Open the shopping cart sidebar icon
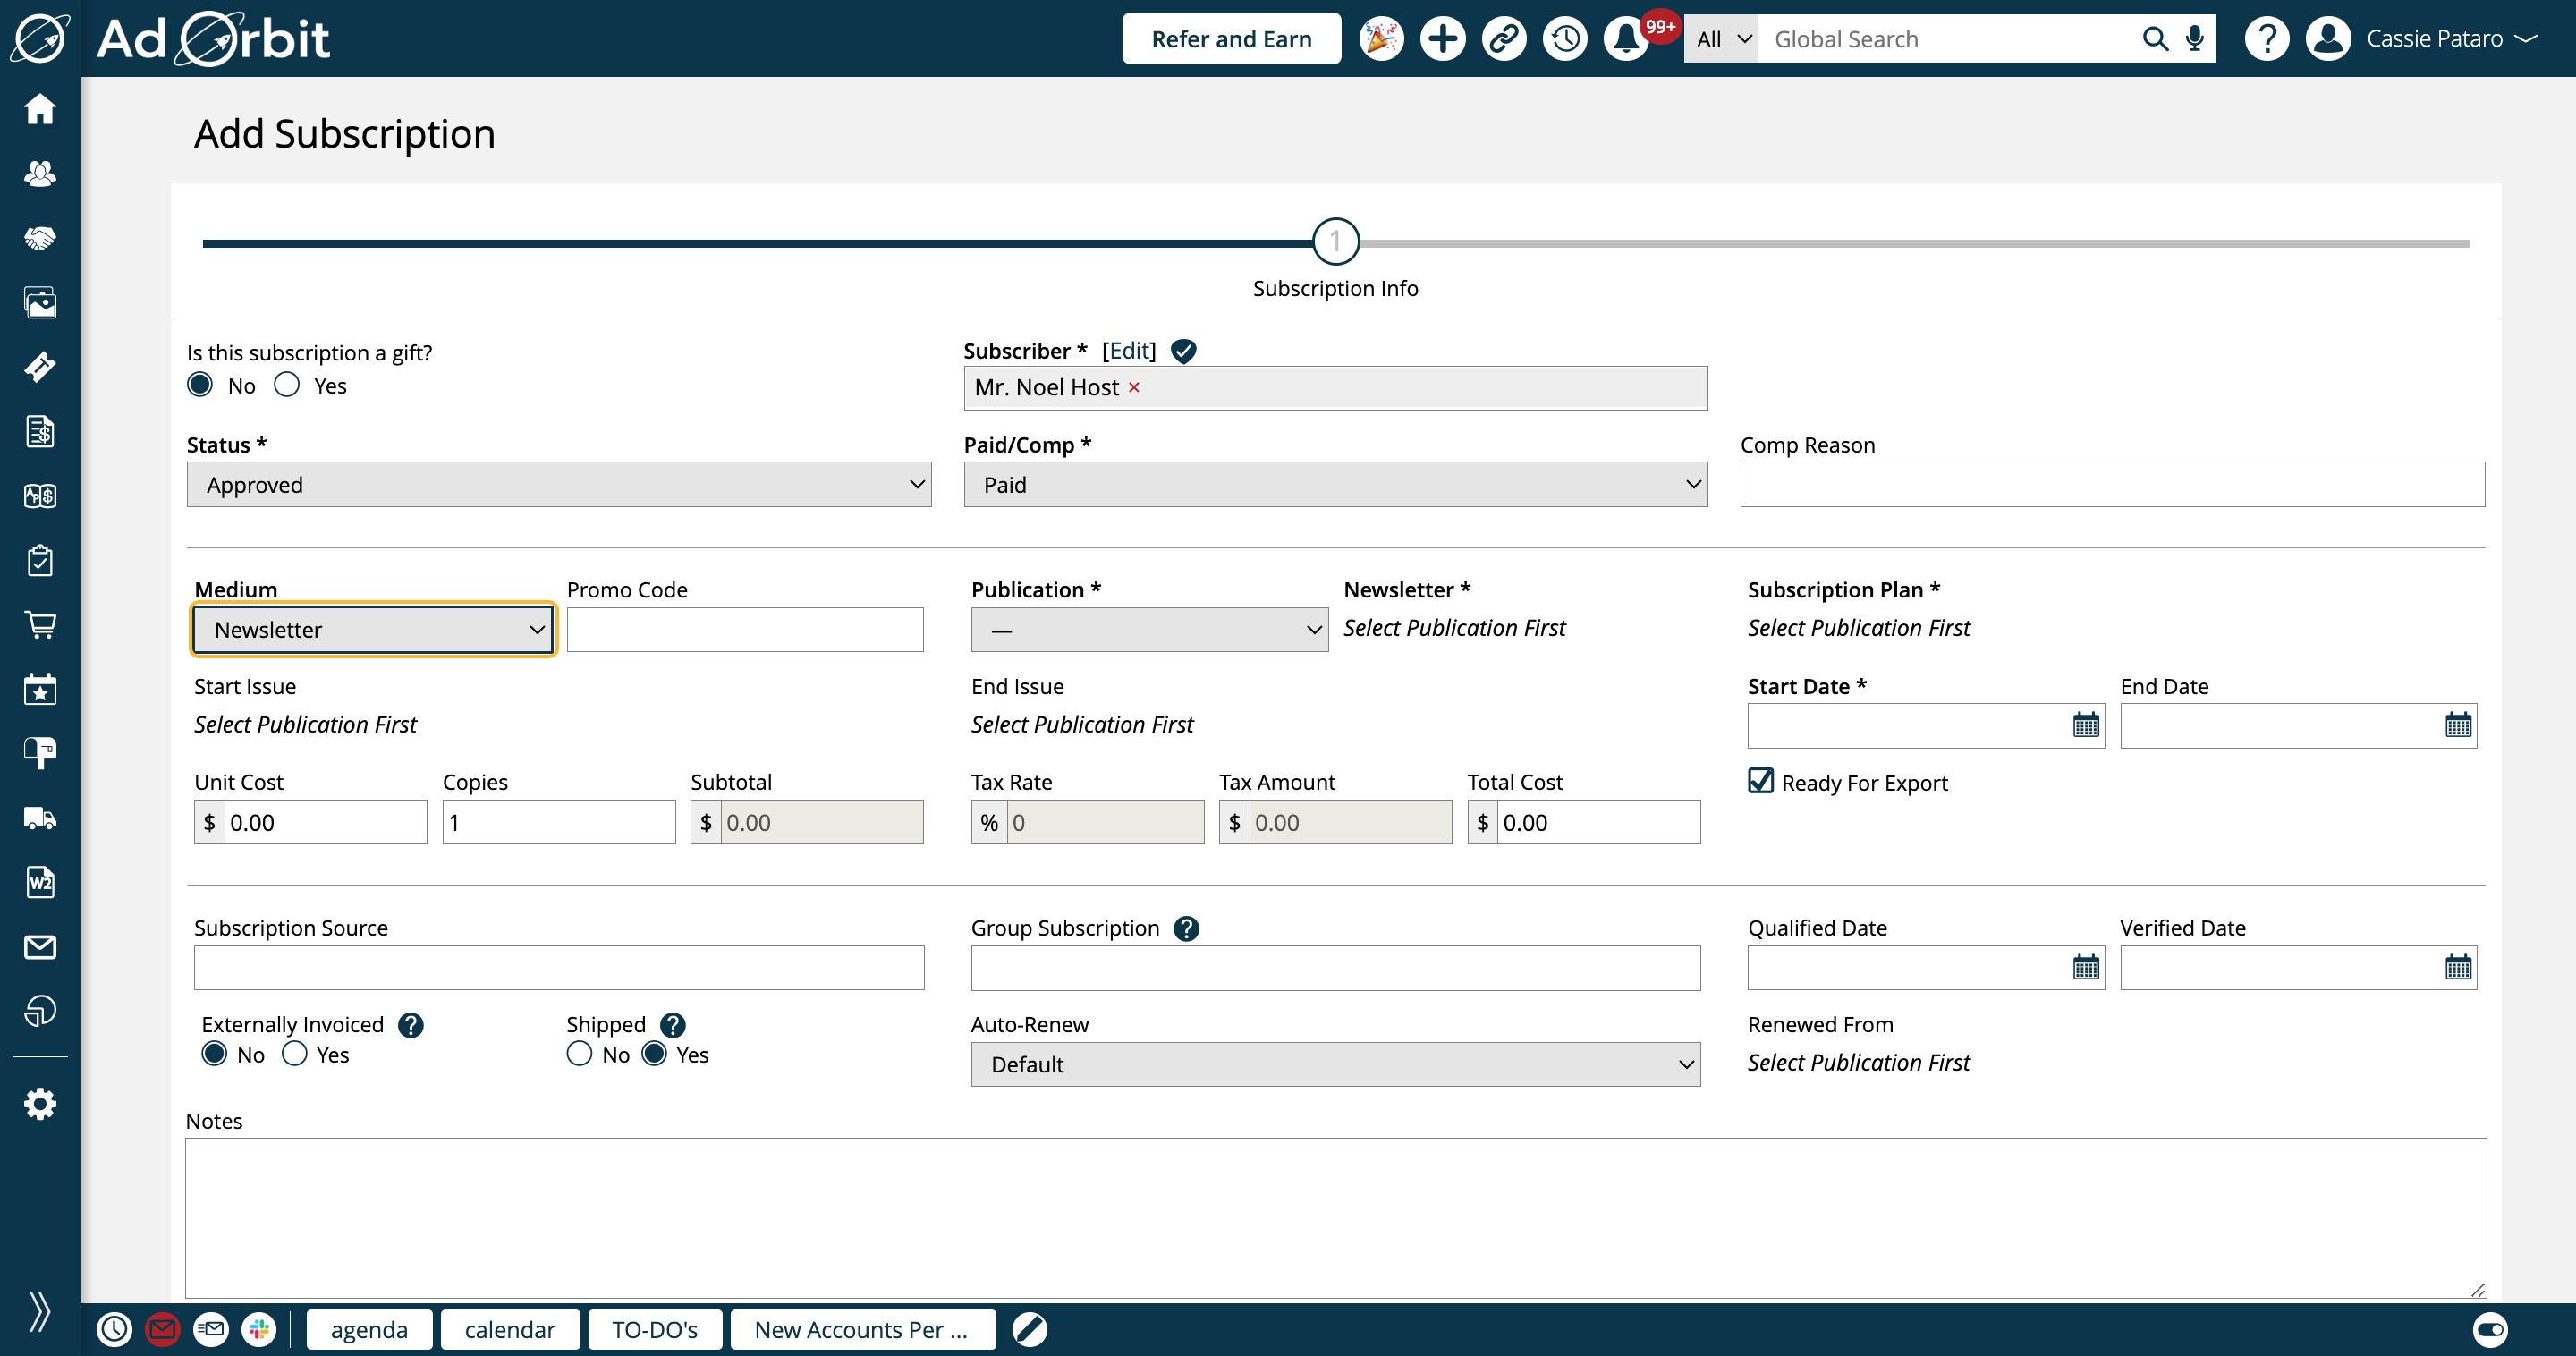 40,625
